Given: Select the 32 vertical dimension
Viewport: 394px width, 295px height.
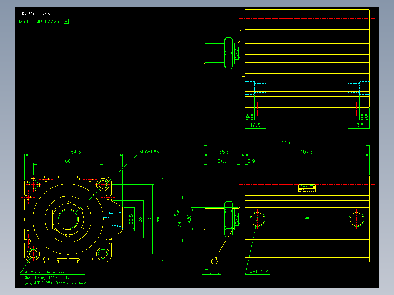Looking at the screenshot, I should [x=140, y=219].
